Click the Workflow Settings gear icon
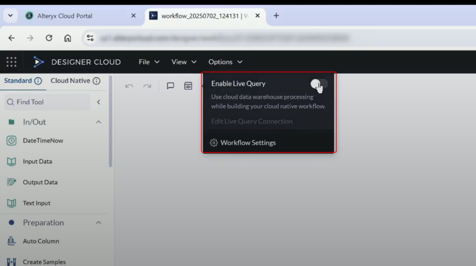Viewport: 476px width, 266px height. [x=214, y=143]
